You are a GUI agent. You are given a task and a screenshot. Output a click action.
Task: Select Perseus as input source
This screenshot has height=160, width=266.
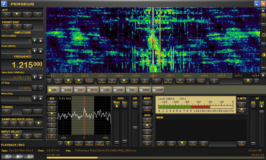[x=6, y=136]
